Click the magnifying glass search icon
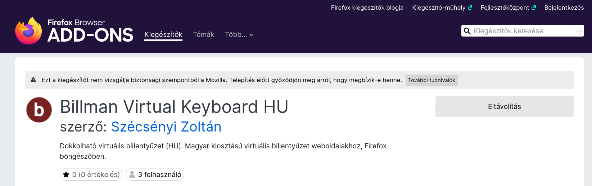The width and height of the screenshot is (592, 186). [467, 31]
